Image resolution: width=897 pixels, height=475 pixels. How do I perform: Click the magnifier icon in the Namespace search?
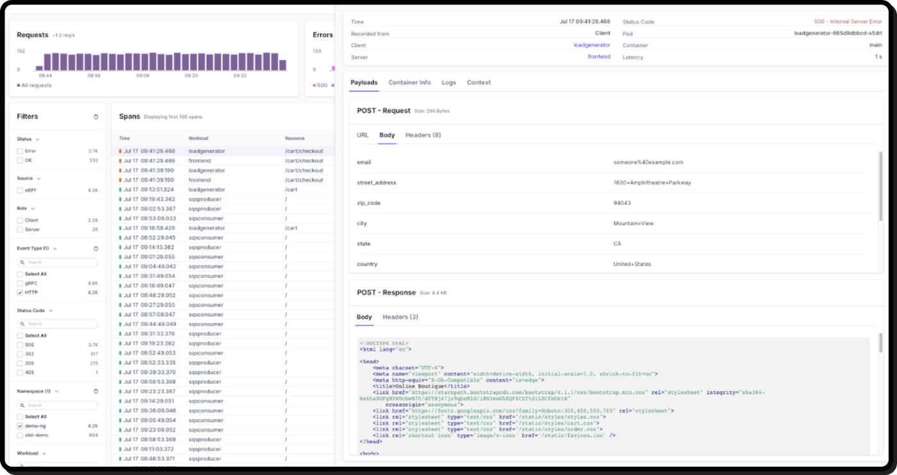tap(22, 405)
